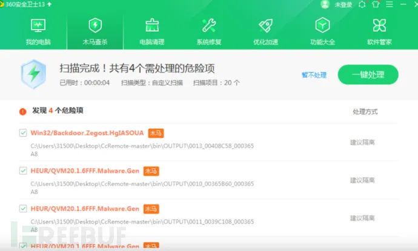
Task: Click 建议隔离 for Zegost backdoor entry
Action: click(x=362, y=142)
